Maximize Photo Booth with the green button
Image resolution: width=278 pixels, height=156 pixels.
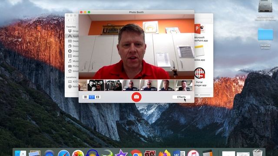click(89, 12)
